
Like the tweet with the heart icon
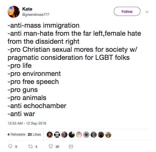(x=51, y=146)
